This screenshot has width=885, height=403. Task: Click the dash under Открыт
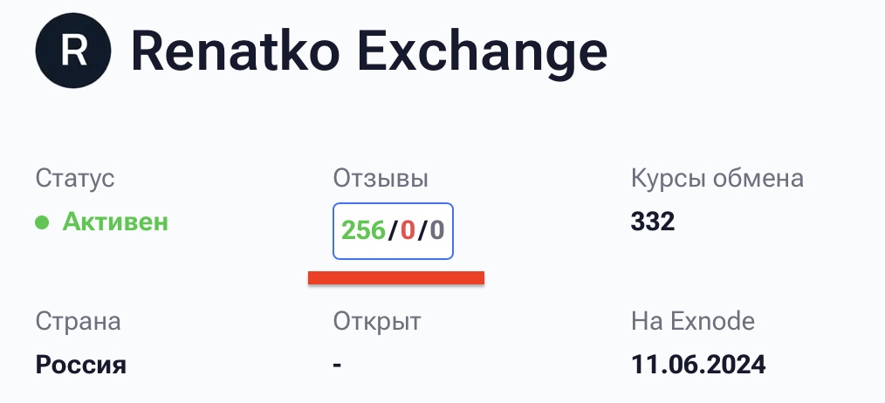click(x=337, y=364)
